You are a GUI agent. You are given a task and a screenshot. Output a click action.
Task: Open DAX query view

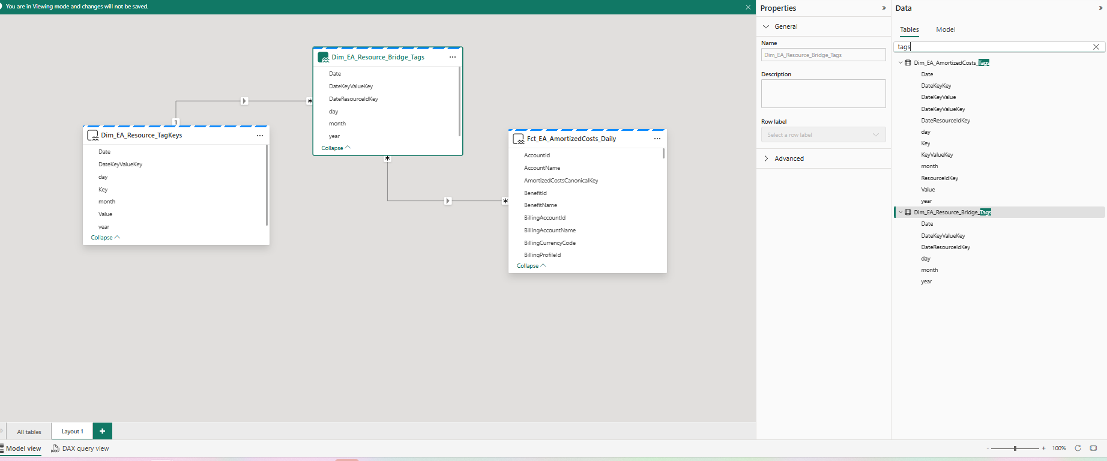coord(80,448)
